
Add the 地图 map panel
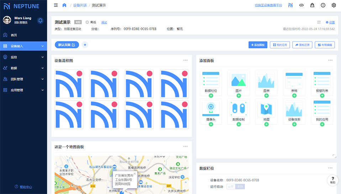point(266,124)
